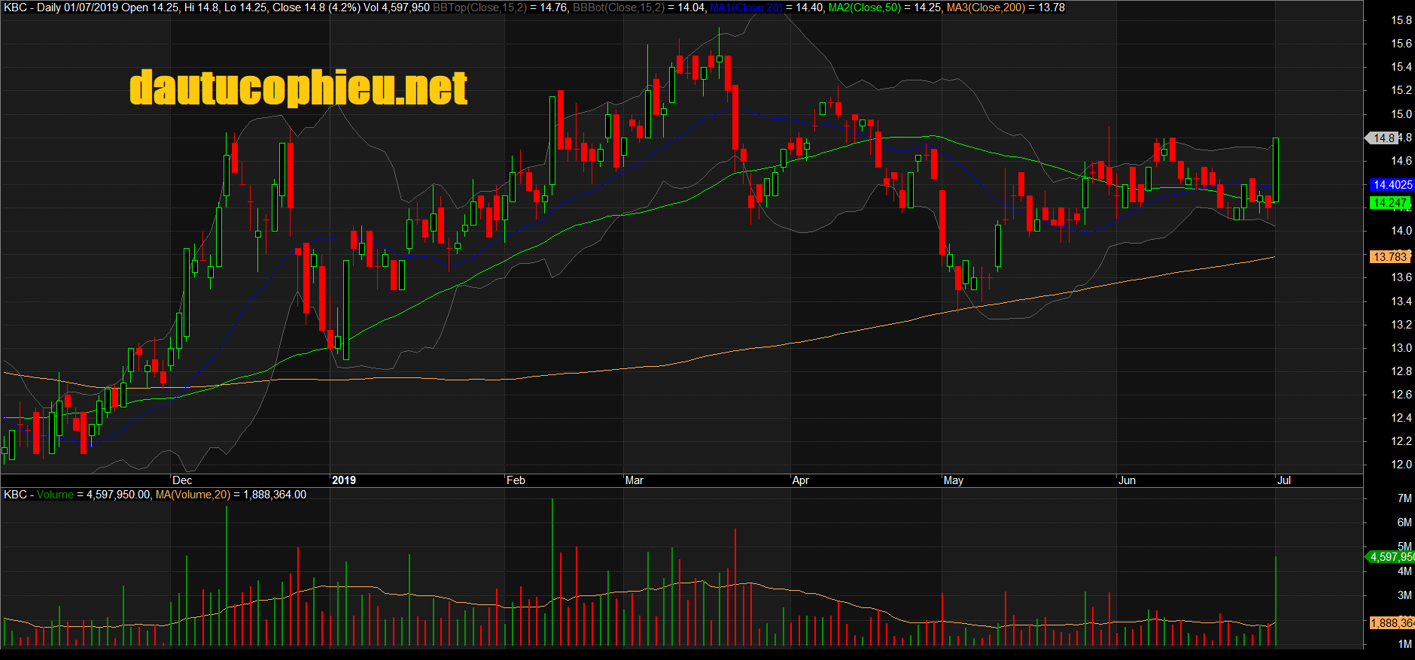Screen dimensions: 1415x660
Task: Click the green 14.247 MA2 value marker
Action: [1389, 203]
